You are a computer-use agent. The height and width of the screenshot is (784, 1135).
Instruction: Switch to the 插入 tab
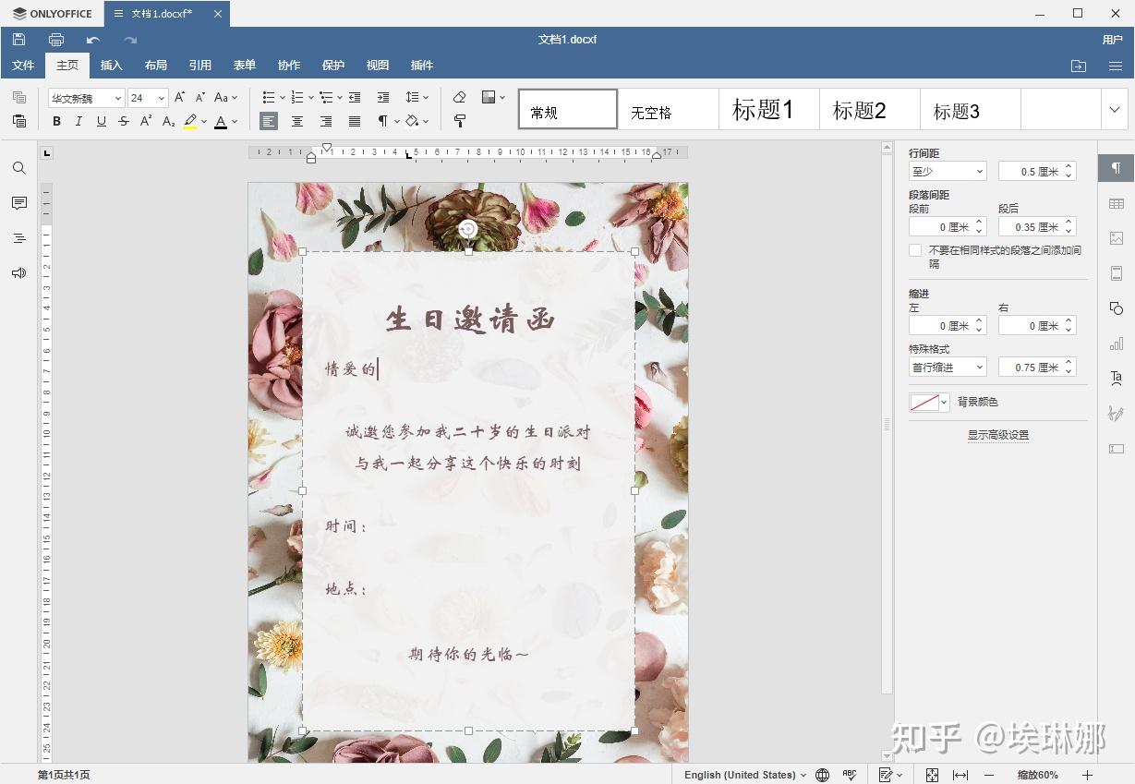(111, 66)
